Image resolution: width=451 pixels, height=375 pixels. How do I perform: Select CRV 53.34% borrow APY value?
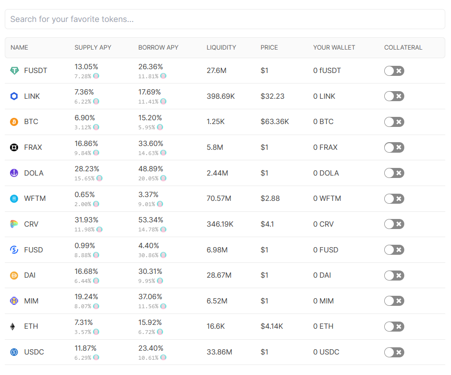click(151, 220)
